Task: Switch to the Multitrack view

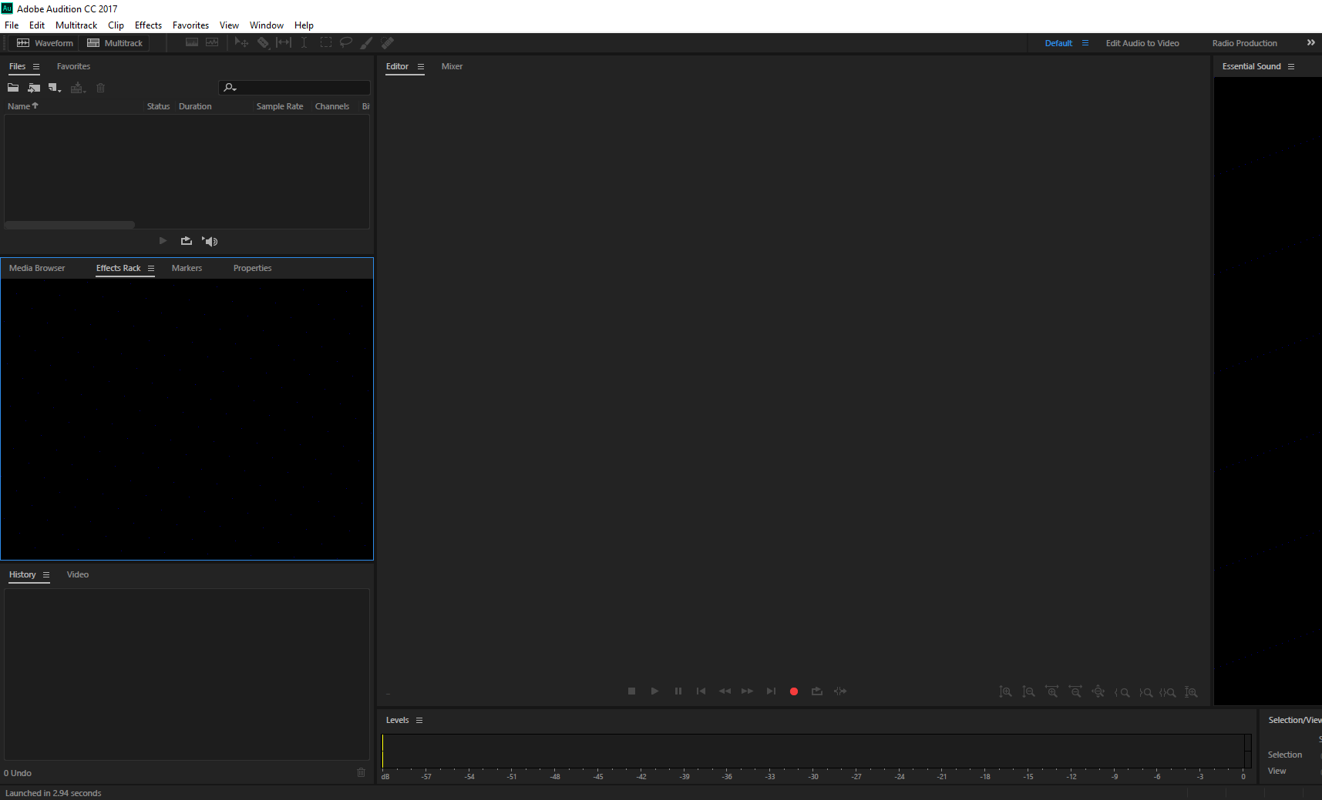Action: (x=114, y=42)
